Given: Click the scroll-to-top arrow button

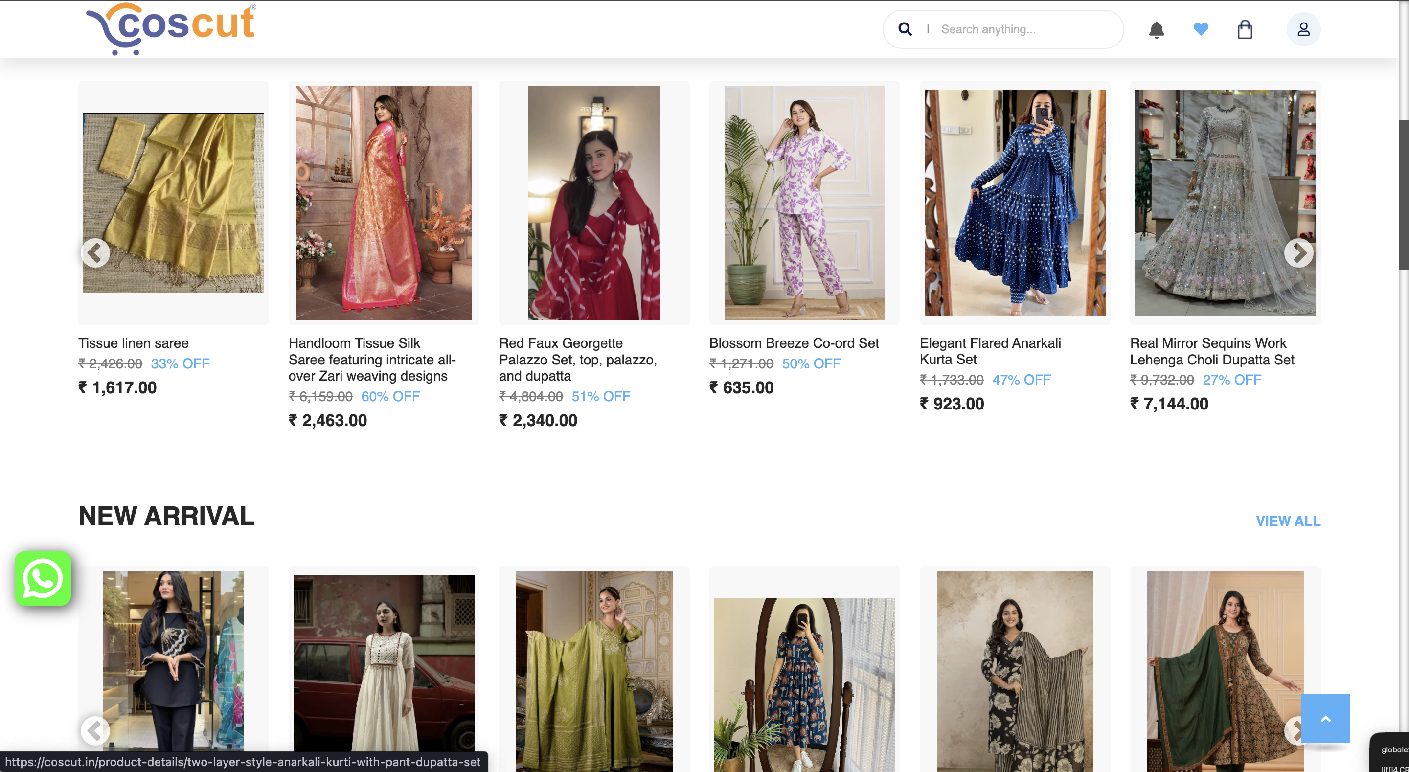Looking at the screenshot, I should click(1325, 718).
